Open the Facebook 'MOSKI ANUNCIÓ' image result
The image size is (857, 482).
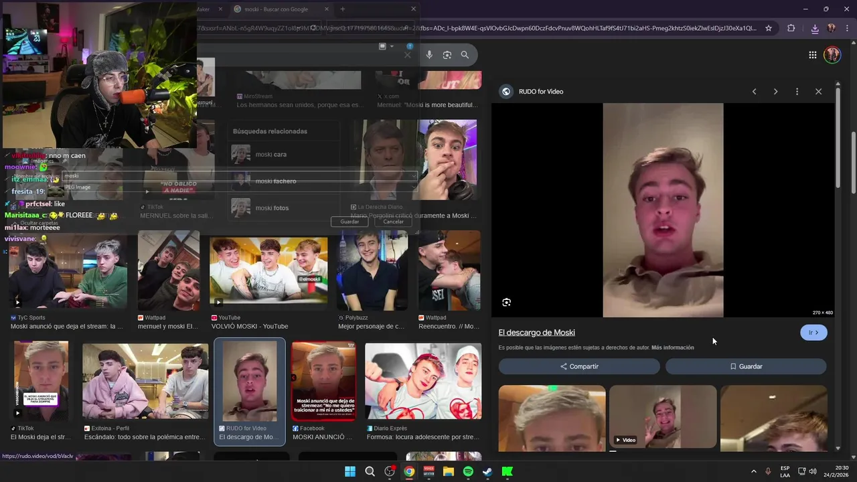[323, 380]
